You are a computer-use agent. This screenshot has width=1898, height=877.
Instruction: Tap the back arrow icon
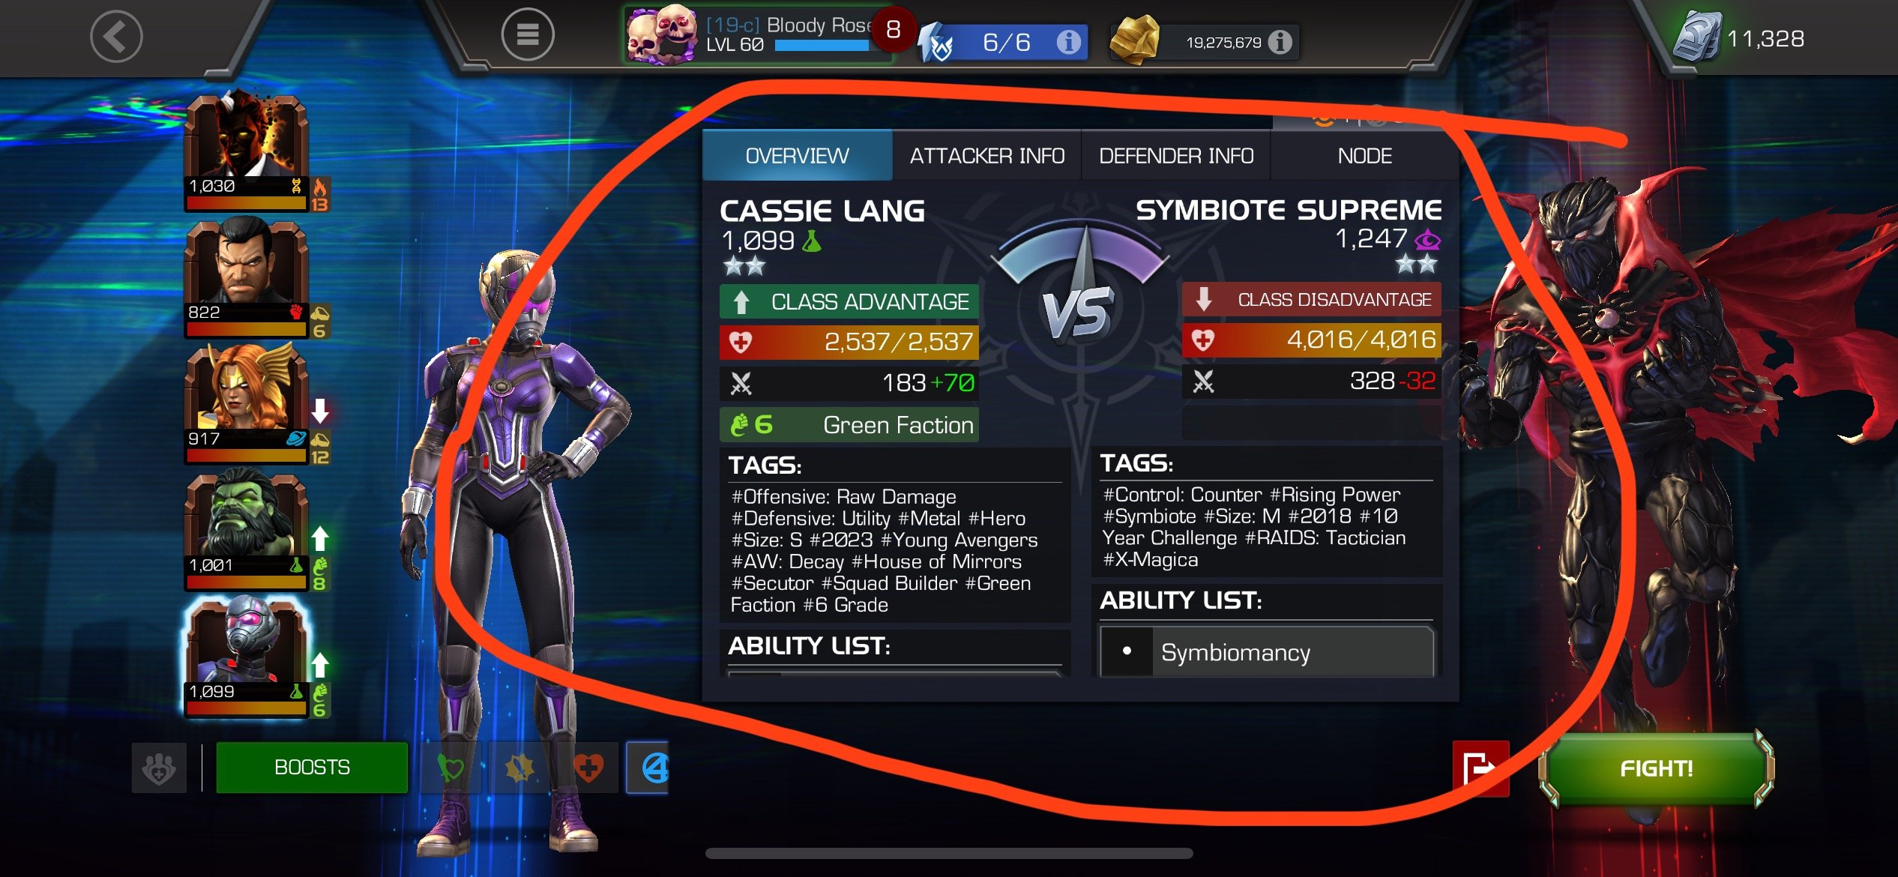(116, 35)
